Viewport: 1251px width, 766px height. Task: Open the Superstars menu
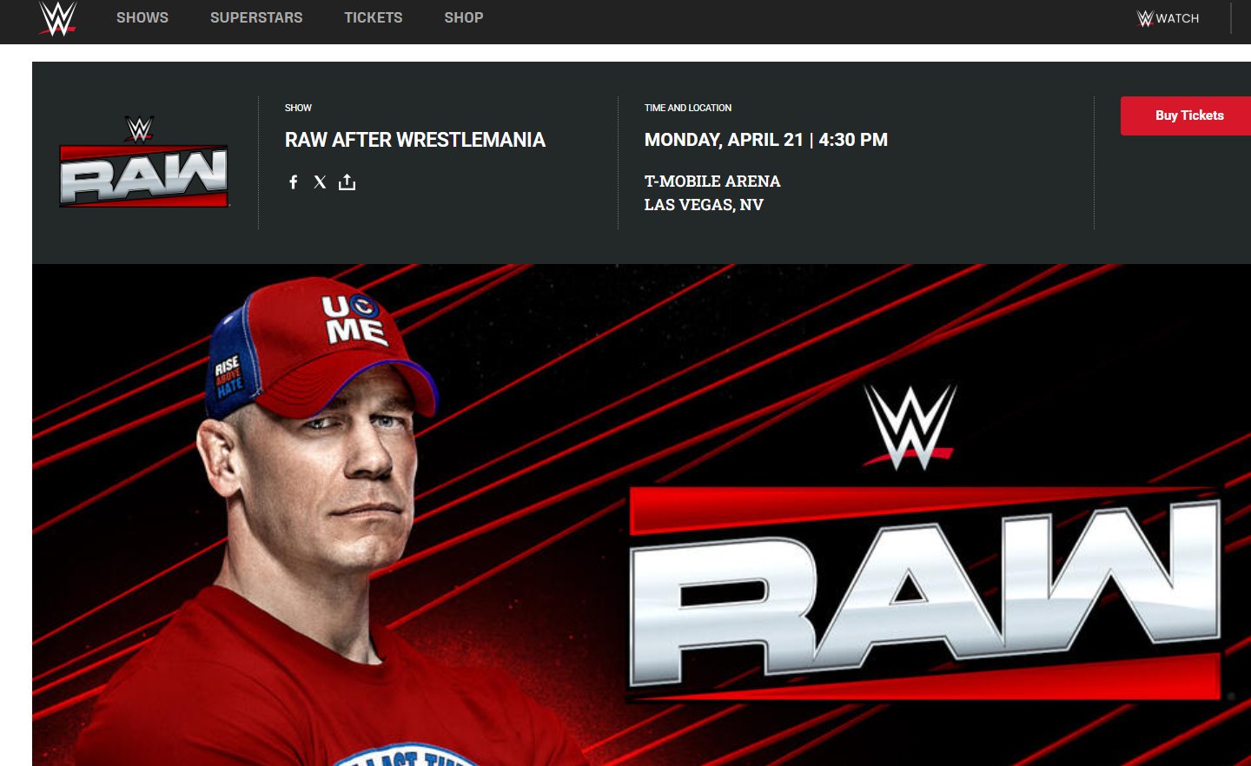[256, 17]
